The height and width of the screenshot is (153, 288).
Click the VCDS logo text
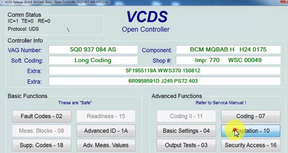[147, 17]
